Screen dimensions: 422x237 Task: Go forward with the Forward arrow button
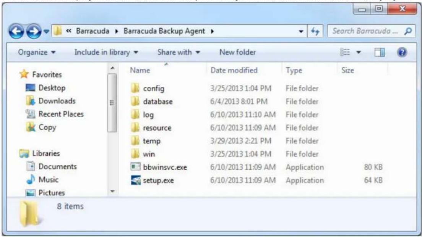click(34, 31)
